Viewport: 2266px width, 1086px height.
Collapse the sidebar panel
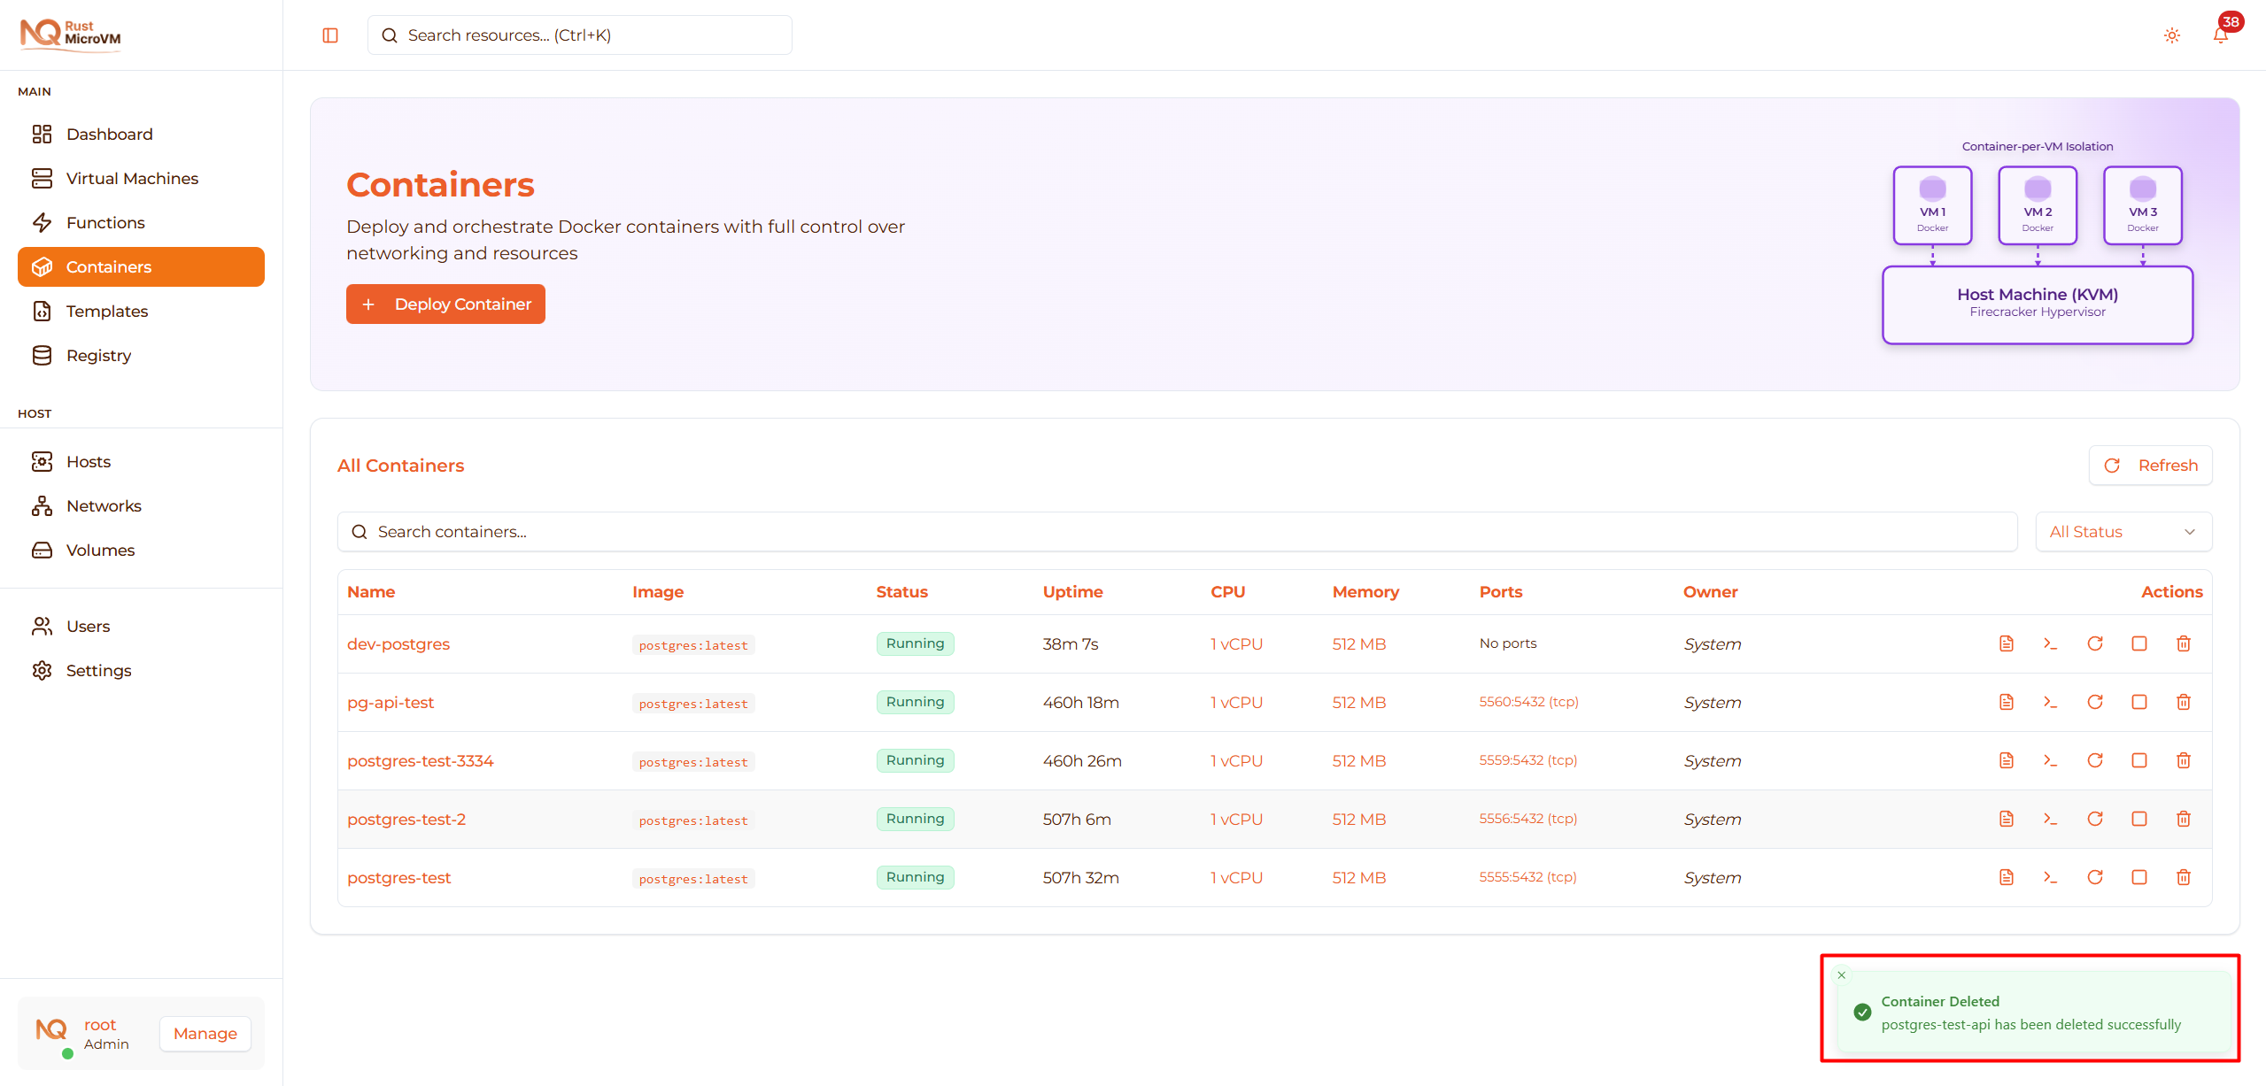click(x=330, y=35)
